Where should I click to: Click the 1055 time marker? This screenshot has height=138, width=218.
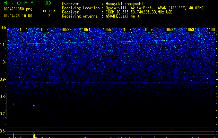click(x=107, y=30)
